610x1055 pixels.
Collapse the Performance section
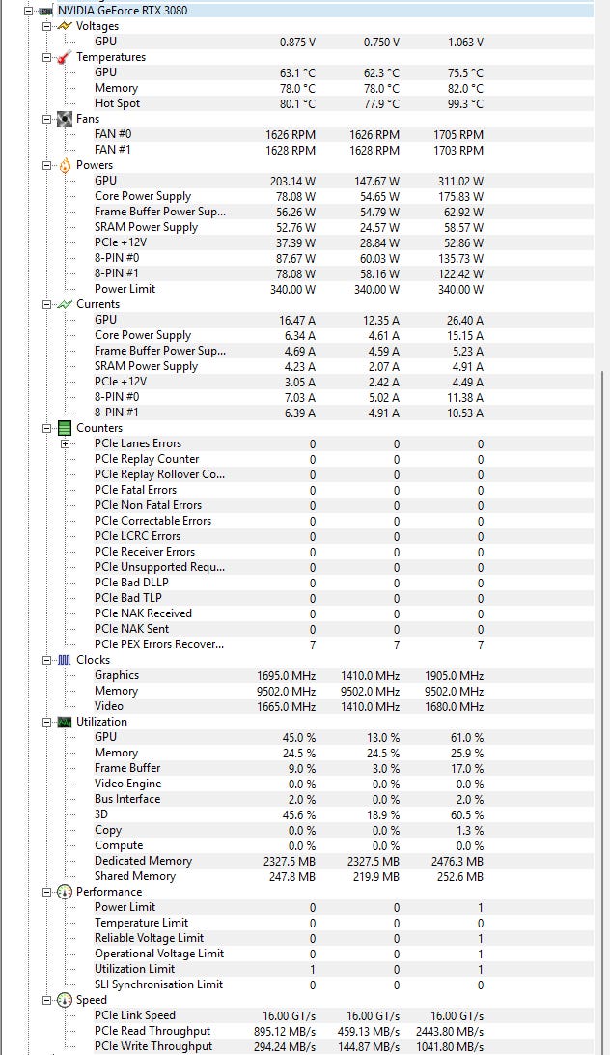[x=46, y=892]
